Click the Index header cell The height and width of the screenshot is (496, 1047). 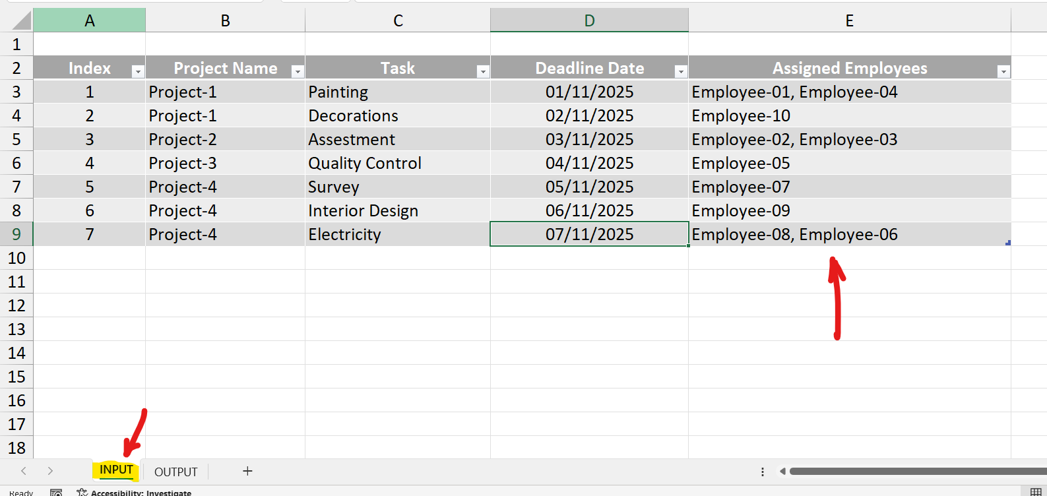tap(89, 68)
